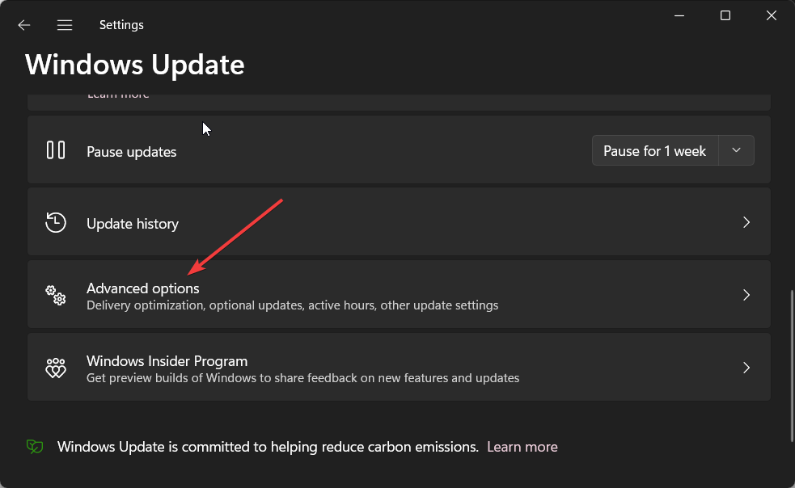Click the Windows Insider Program hearts icon
This screenshot has height=488, width=795.
[56, 368]
